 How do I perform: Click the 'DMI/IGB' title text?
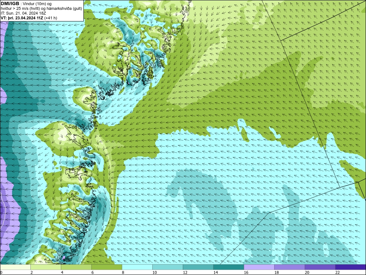tap(10, 4)
